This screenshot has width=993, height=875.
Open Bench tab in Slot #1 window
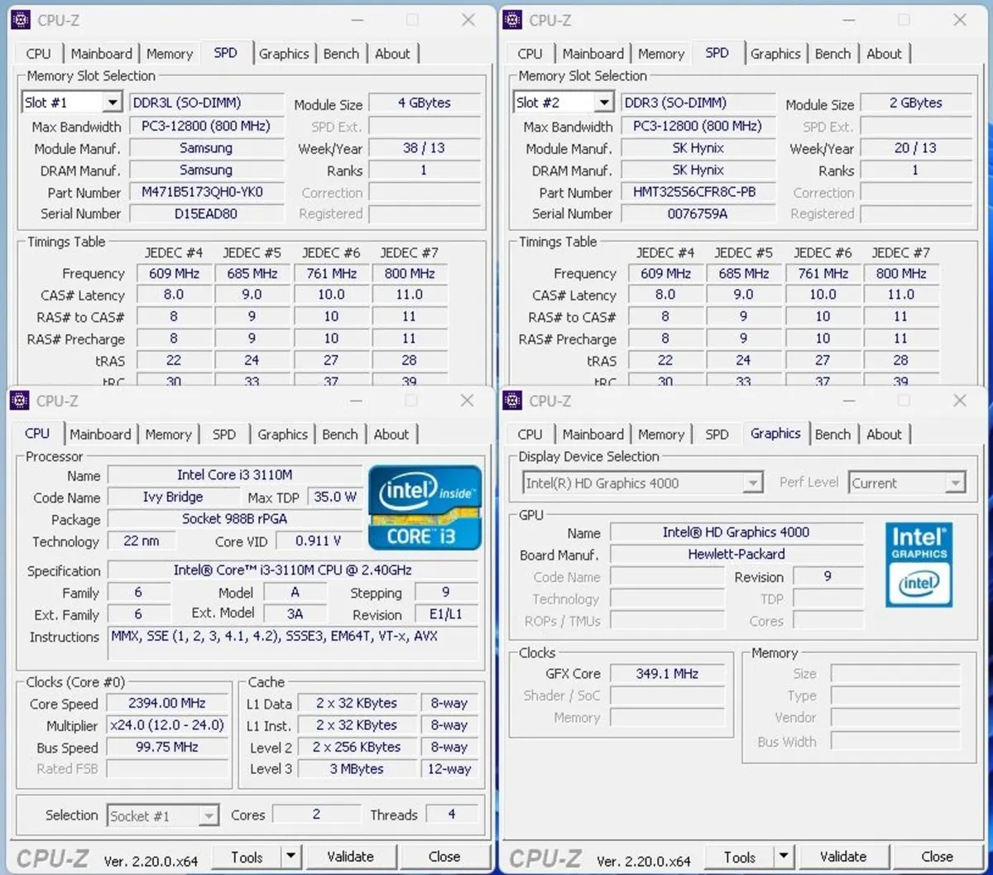tap(341, 54)
